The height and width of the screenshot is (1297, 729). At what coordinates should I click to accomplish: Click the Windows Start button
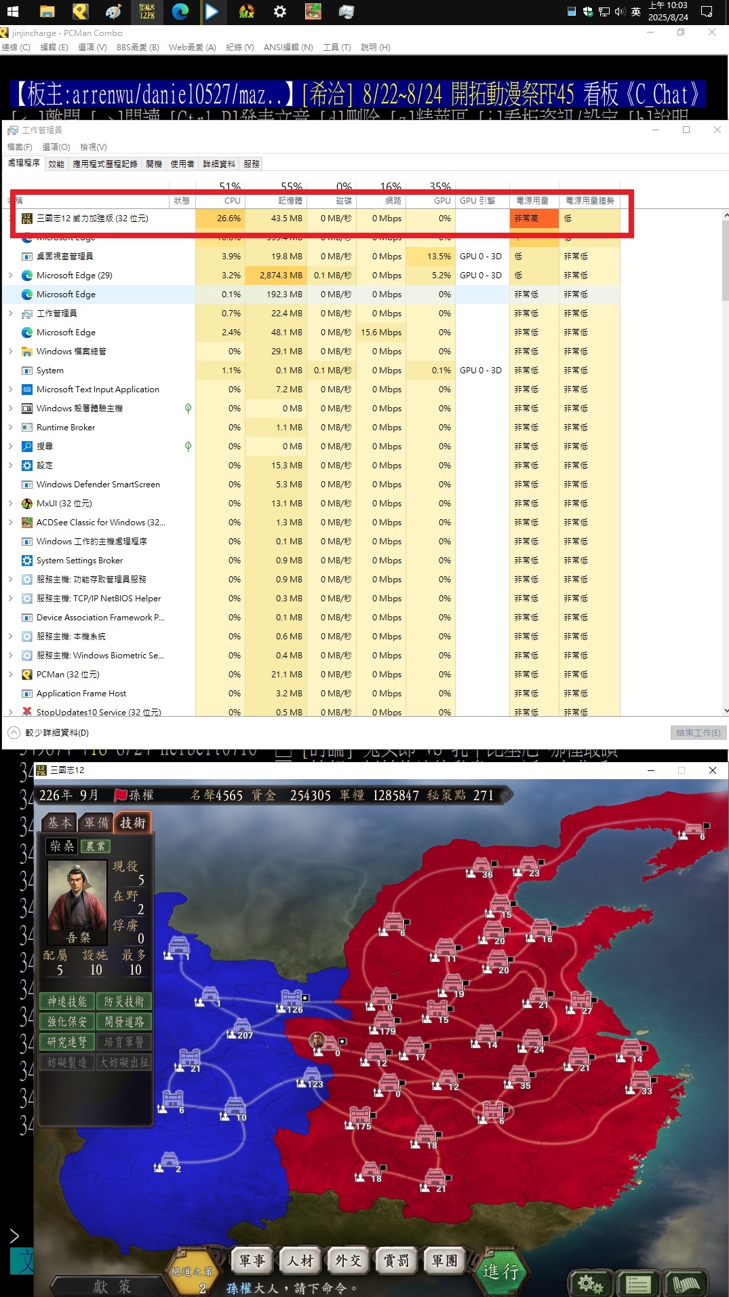click(12, 12)
